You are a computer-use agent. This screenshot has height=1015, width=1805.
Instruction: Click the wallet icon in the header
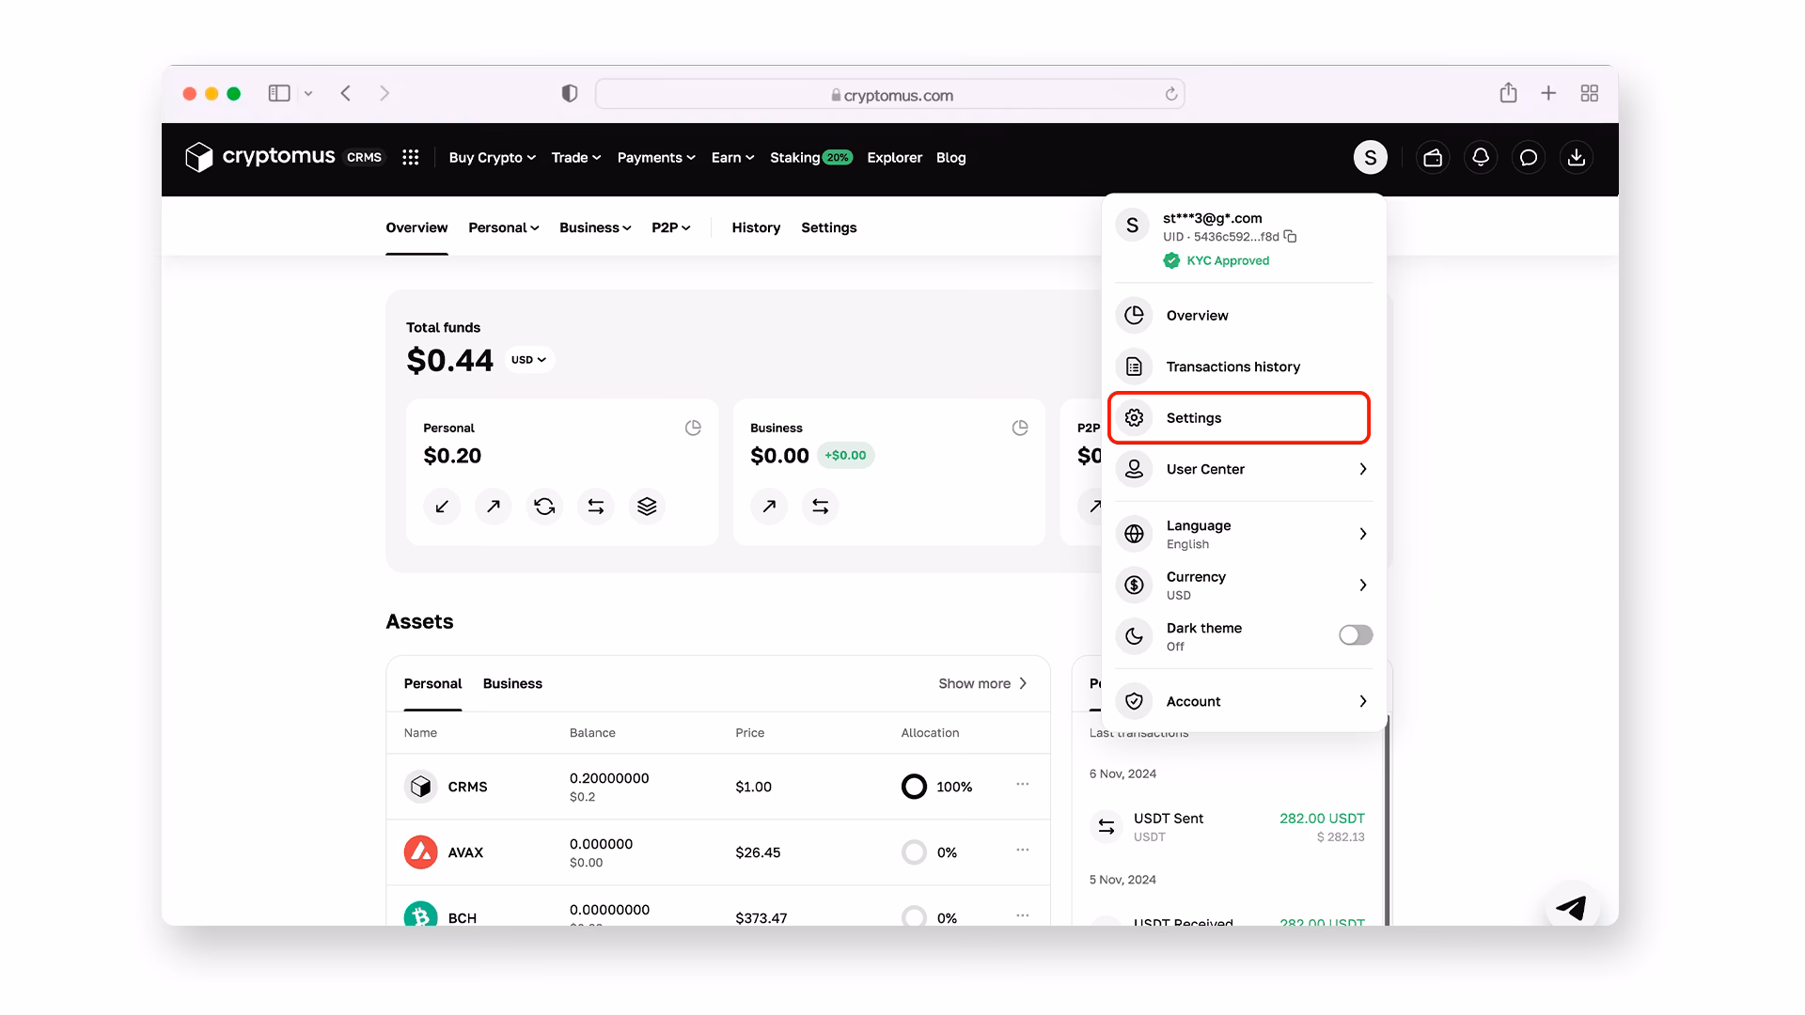point(1433,158)
